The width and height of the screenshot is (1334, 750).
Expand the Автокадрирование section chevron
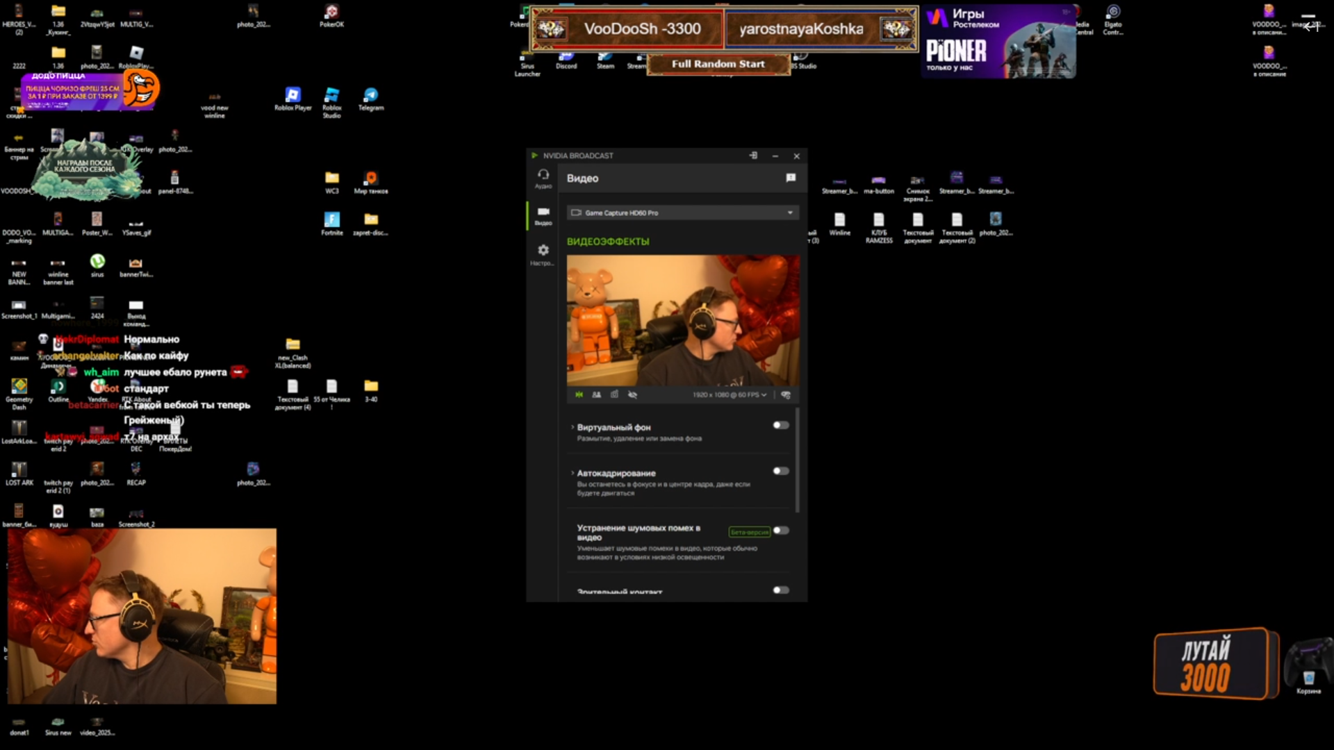point(573,473)
